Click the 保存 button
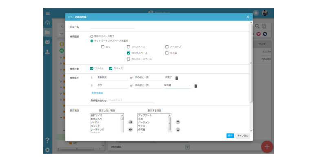The height and width of the screenshot is (161, 318). (x=230, y=136)
